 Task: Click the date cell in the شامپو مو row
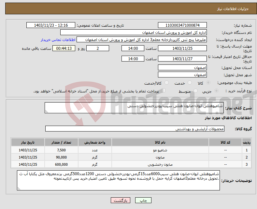point(28,150)
